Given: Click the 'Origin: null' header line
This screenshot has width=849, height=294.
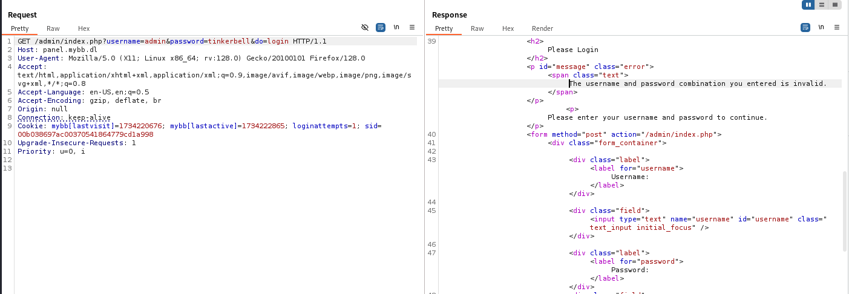Looking at the screenshot, I should [x=42, y=109].
